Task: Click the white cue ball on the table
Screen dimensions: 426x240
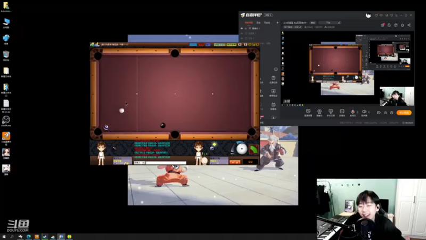Action: [x=122, y=110]
